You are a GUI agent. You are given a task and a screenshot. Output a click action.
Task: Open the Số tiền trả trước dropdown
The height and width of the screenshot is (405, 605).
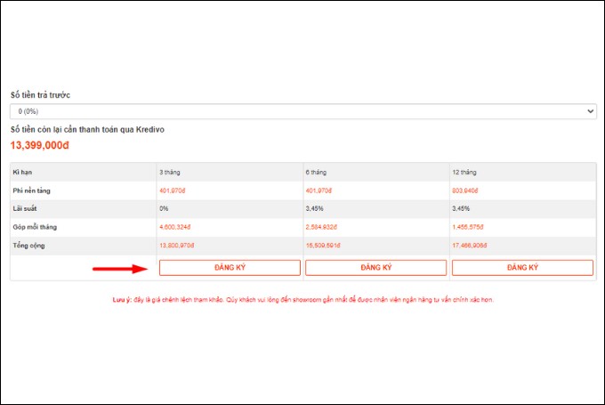pyautogui.click(x=302, y=111)
